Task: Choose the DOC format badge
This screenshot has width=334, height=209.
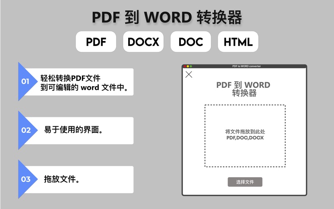Action: 191,42
